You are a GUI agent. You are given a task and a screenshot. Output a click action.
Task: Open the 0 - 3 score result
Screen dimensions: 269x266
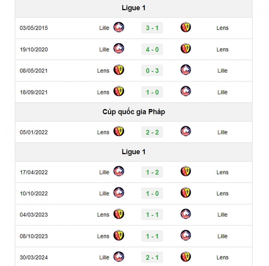[152, 70]
